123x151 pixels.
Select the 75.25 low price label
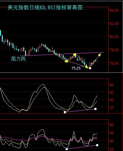[76, 68]
